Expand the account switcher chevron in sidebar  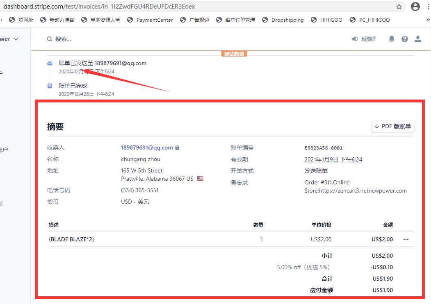click(16, 39)
